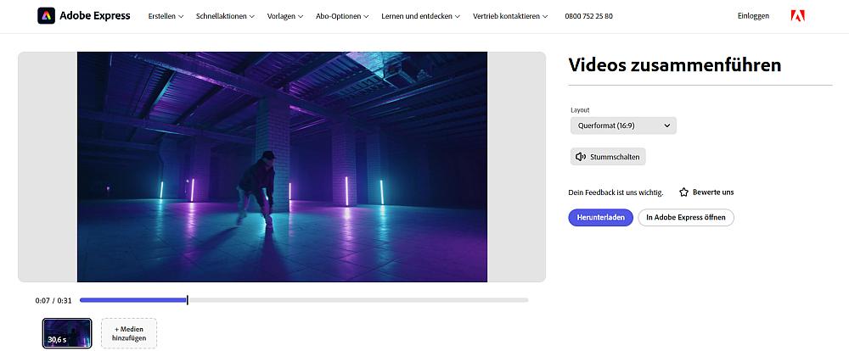Image resolution: width=849 pixels, height=351 pixels.
Task: Click the Einloggen link
Action: [x=753, y=16]
